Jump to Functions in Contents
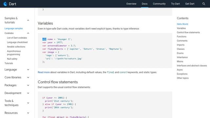210x118 pixels. click(181, 36)
